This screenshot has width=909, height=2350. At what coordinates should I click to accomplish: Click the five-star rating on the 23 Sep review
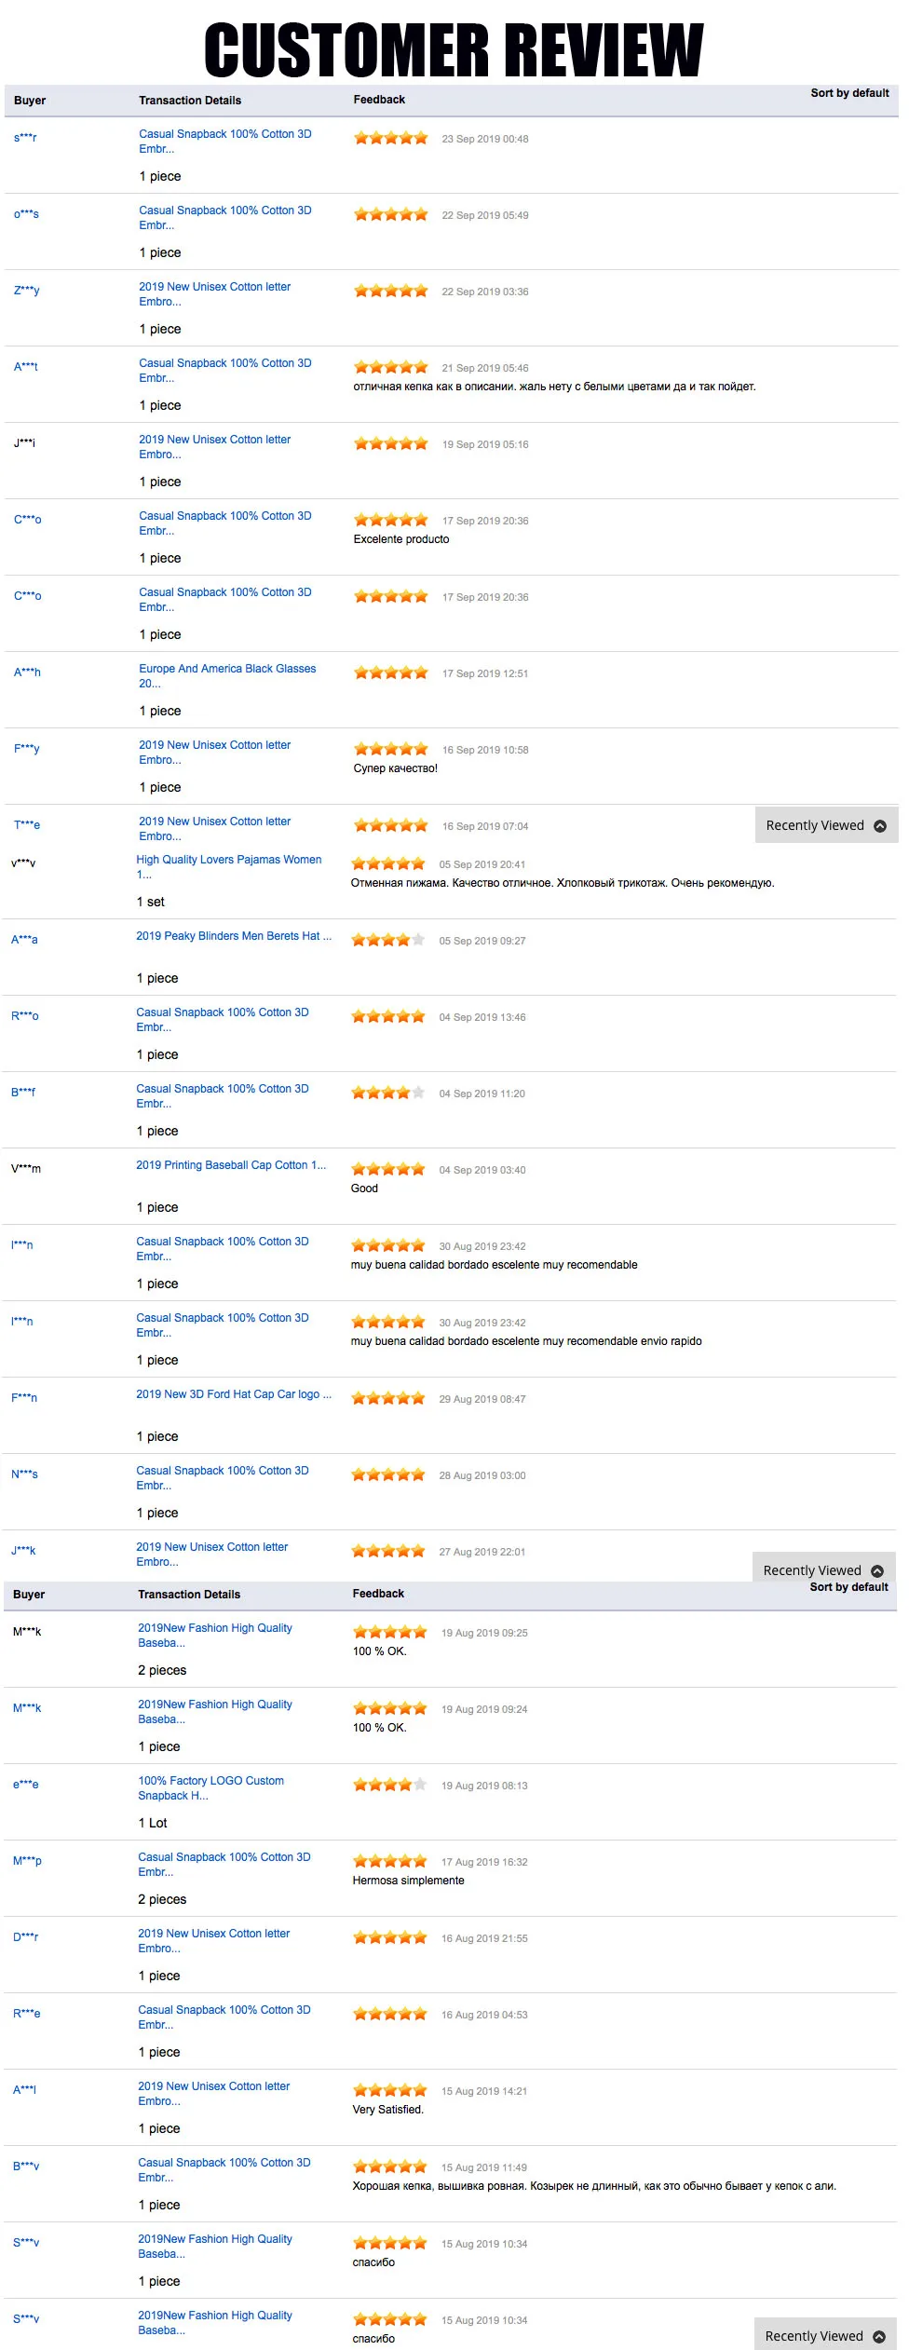(x=390, y=136)
